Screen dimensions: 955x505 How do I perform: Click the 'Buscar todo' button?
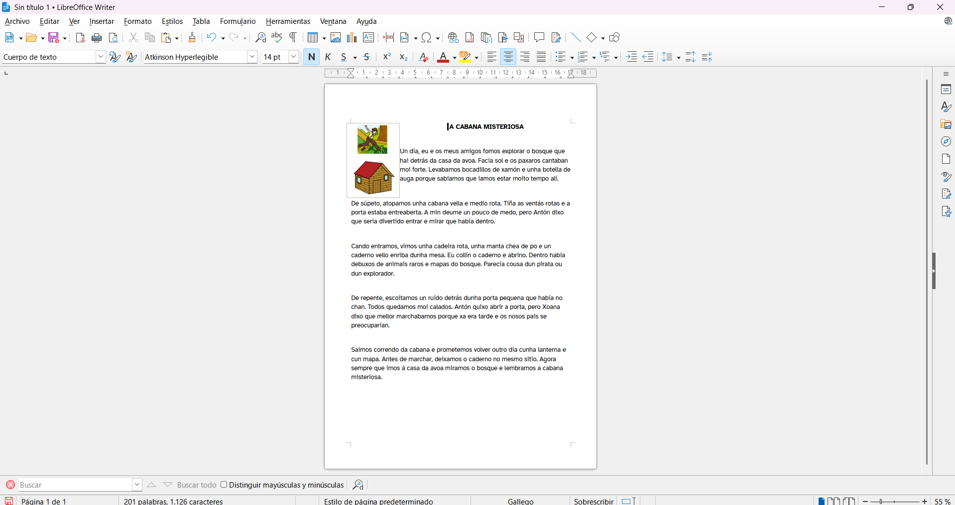pos(197,485)
